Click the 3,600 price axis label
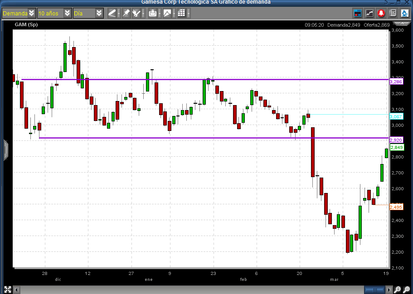Image resolution: width=413 pixels, height=294 pixels. (x=398, y=30)
